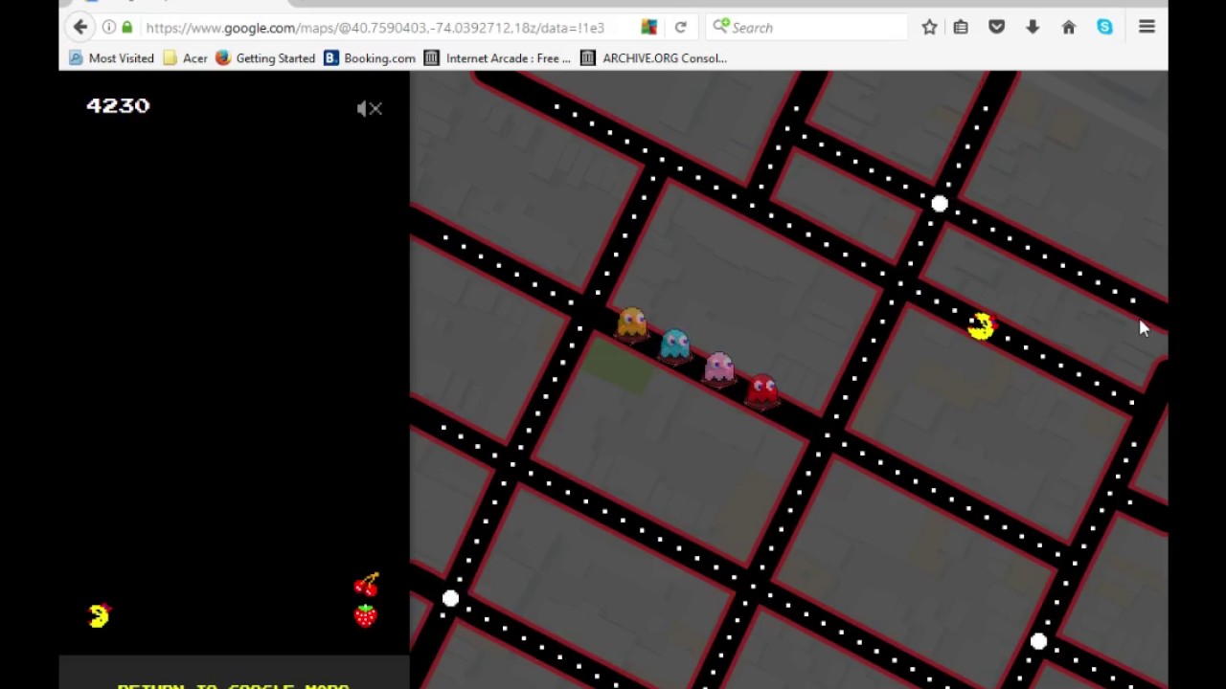Click into the browser Search box
Viewport: 1226px width, 689px height.
pos(806,28)
